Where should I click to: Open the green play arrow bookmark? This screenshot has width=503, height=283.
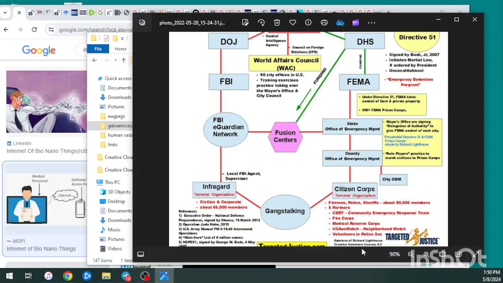pyautogui.click(x=92, y=13)
